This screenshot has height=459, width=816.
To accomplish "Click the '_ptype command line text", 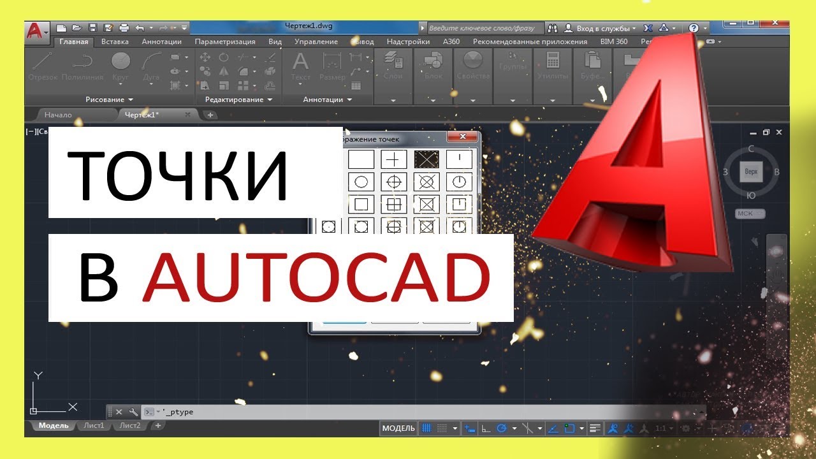I will coord(178,412).
